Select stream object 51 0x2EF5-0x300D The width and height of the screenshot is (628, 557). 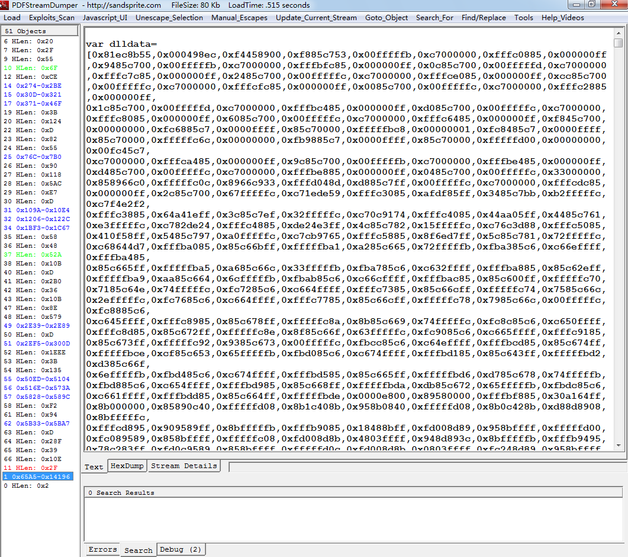click(37, 343)
